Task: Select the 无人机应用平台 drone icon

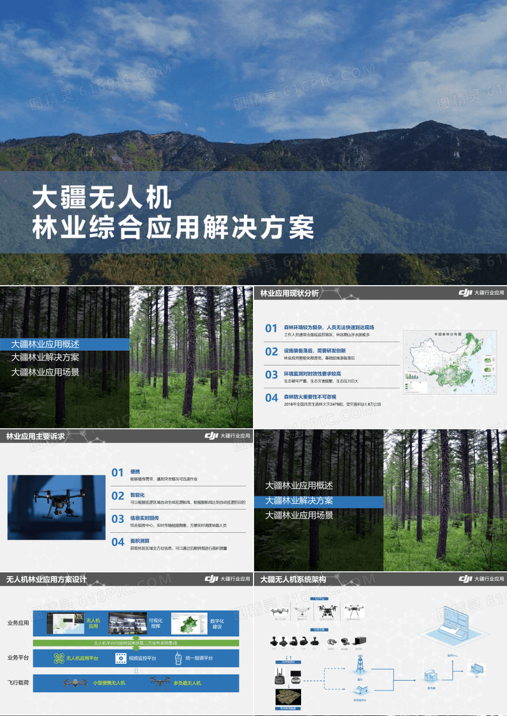Action: pyautogui.click(x=58, y=658)
